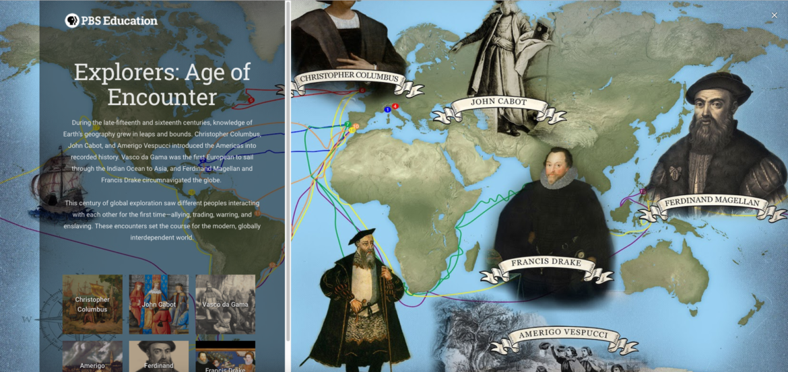The height and width of the screenshot is (372, 788).
Task: Click the 'Explorers: Age of Encounter' heading
Action: click(x=162, y=84)
